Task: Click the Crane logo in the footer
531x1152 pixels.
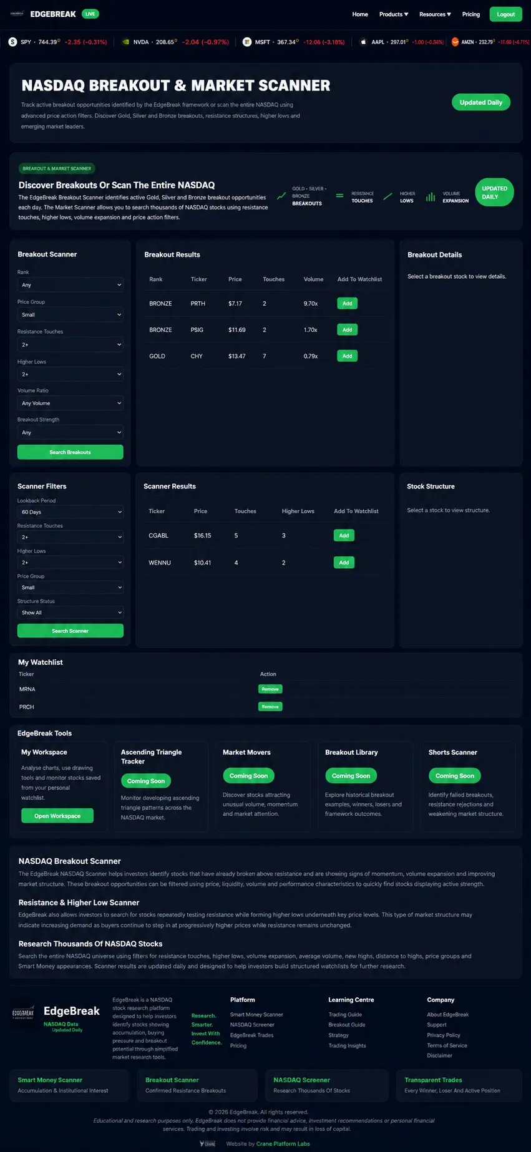Action: [208, 1144]
